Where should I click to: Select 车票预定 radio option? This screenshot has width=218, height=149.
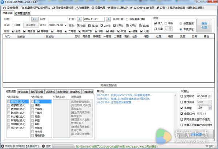[181, 29]
